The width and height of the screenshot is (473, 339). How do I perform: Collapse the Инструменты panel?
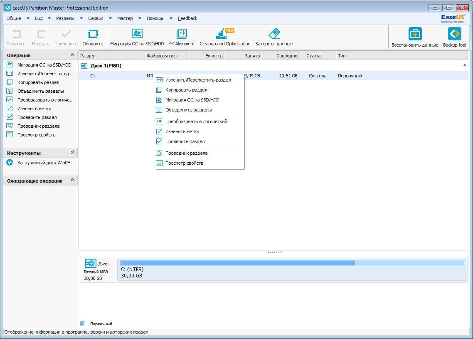(x=72, y=152)
